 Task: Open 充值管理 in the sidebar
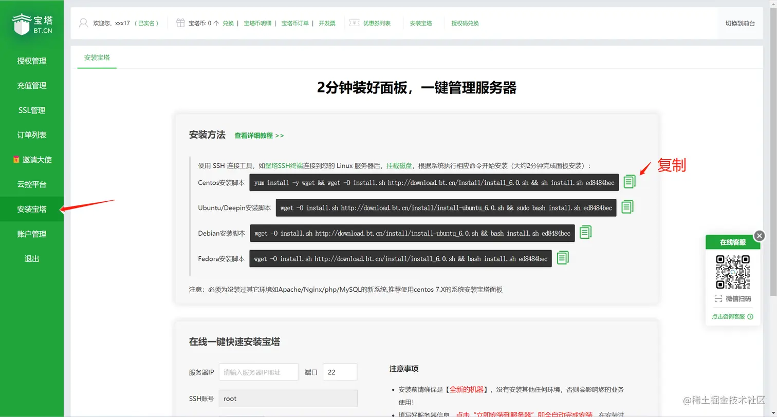(32, 85)
